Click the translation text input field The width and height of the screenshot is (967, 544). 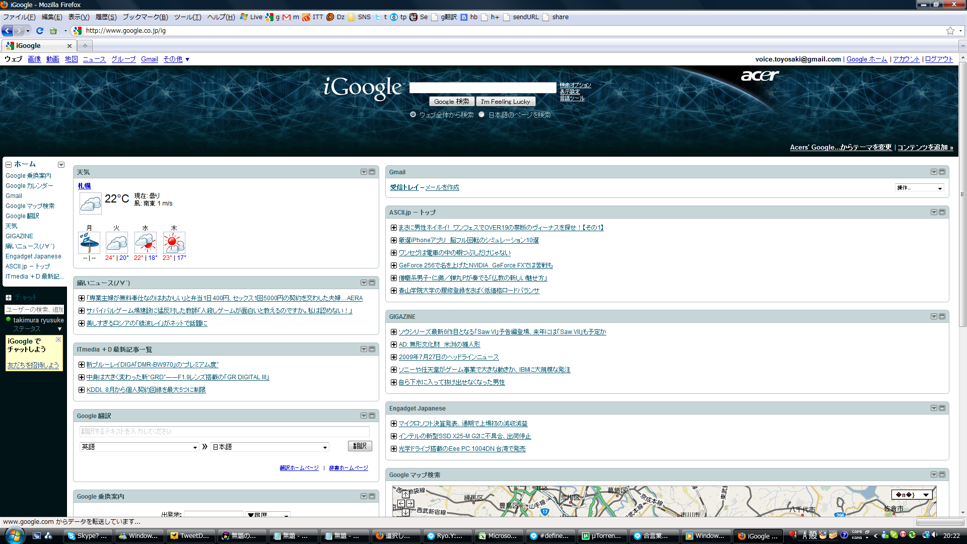tap(224, 431)
